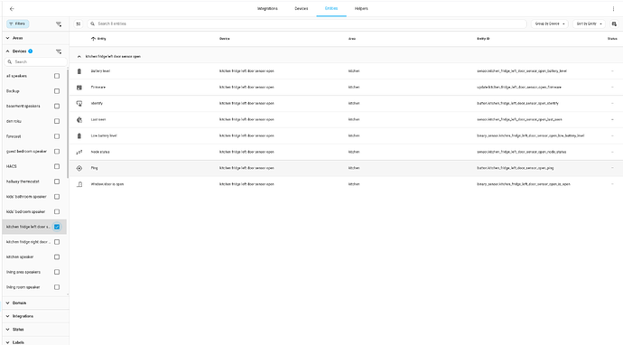The height and width of the screenshot is (345, 623).
Task: Clear the Devices filter icon
Action: click(59, 51)
